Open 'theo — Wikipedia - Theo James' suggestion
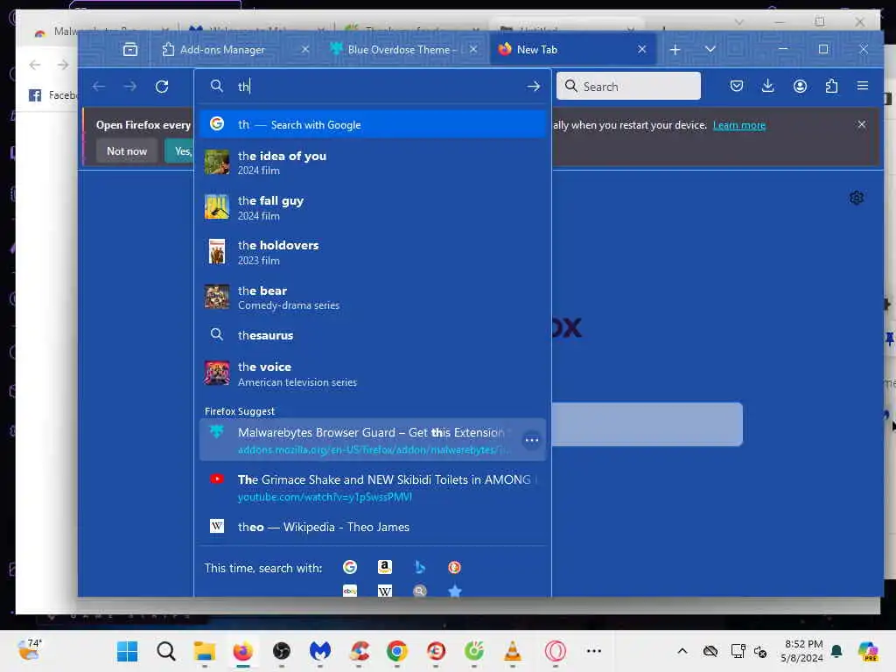The image size is (896, 672). 373,527
